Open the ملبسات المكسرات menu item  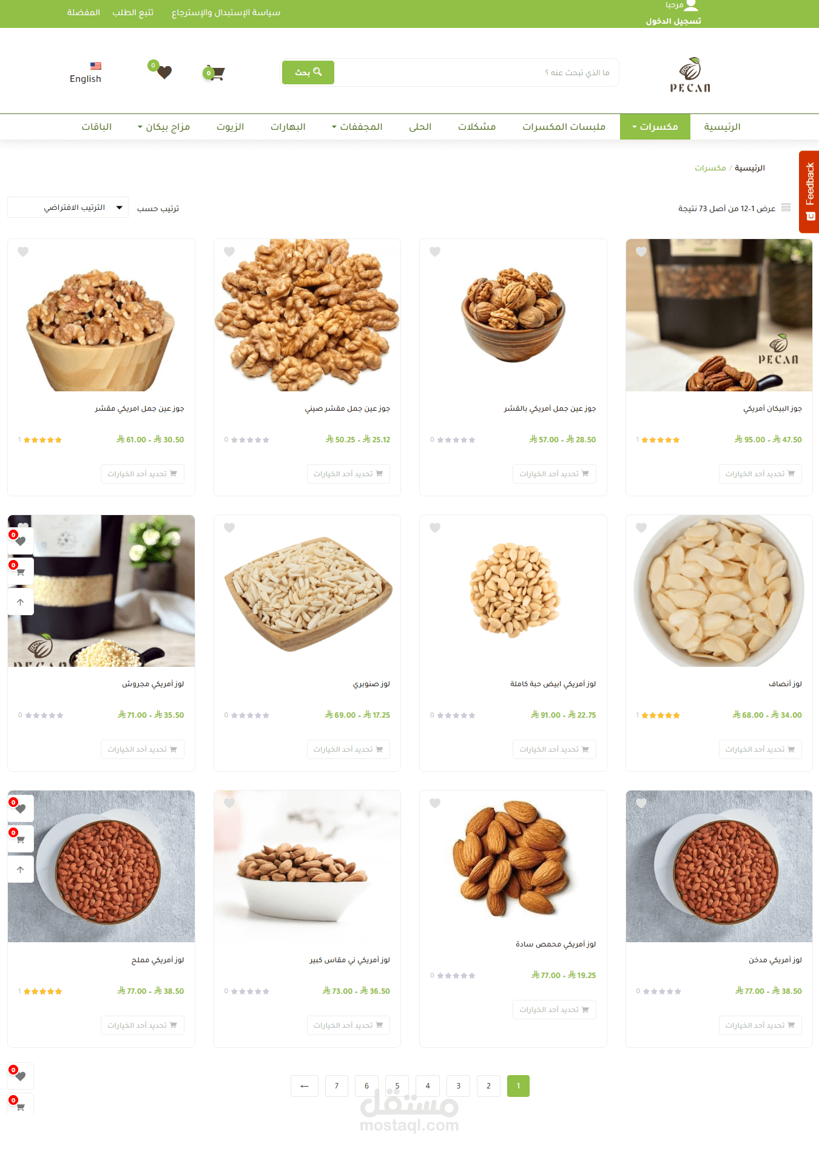[x=564, y=127]
